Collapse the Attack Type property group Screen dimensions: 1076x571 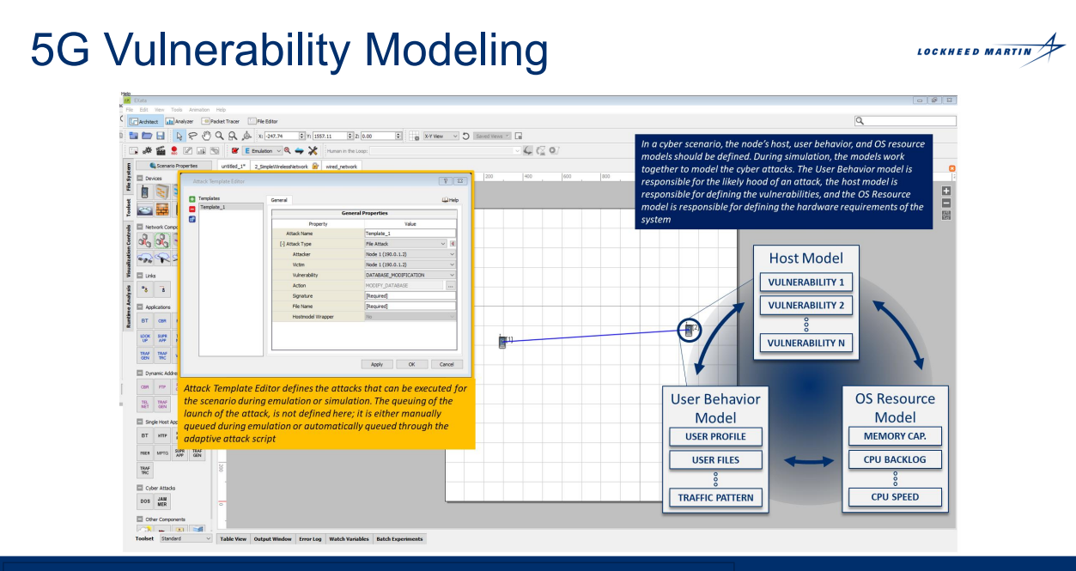coord(283,244)
